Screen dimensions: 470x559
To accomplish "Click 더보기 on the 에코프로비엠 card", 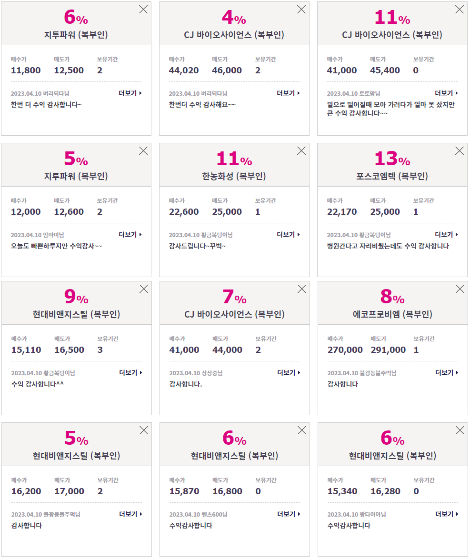I will click(447, 372).
